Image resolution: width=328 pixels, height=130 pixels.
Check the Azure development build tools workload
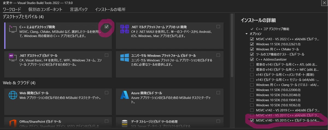click(x=218, y=93)
